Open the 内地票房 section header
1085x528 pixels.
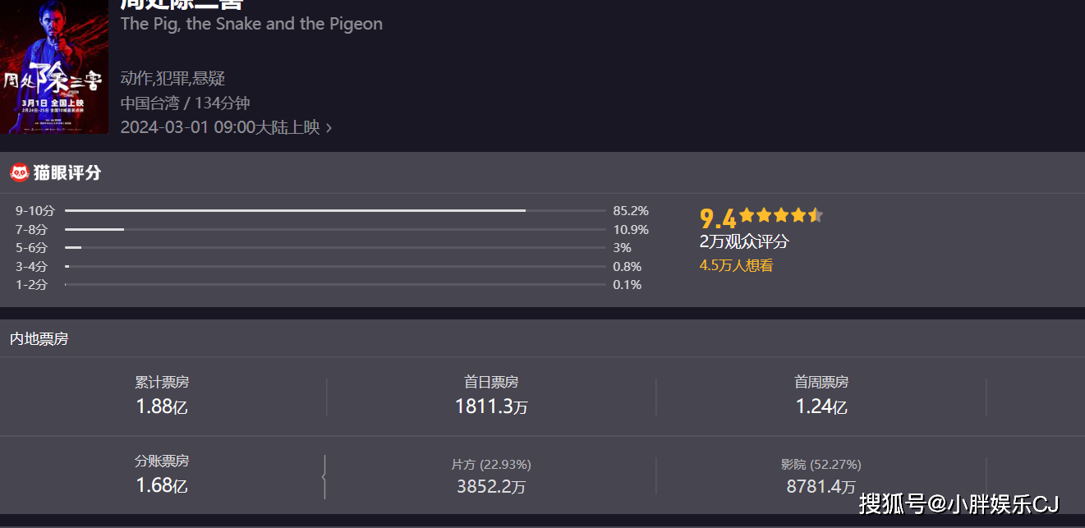tap(39, 338)
